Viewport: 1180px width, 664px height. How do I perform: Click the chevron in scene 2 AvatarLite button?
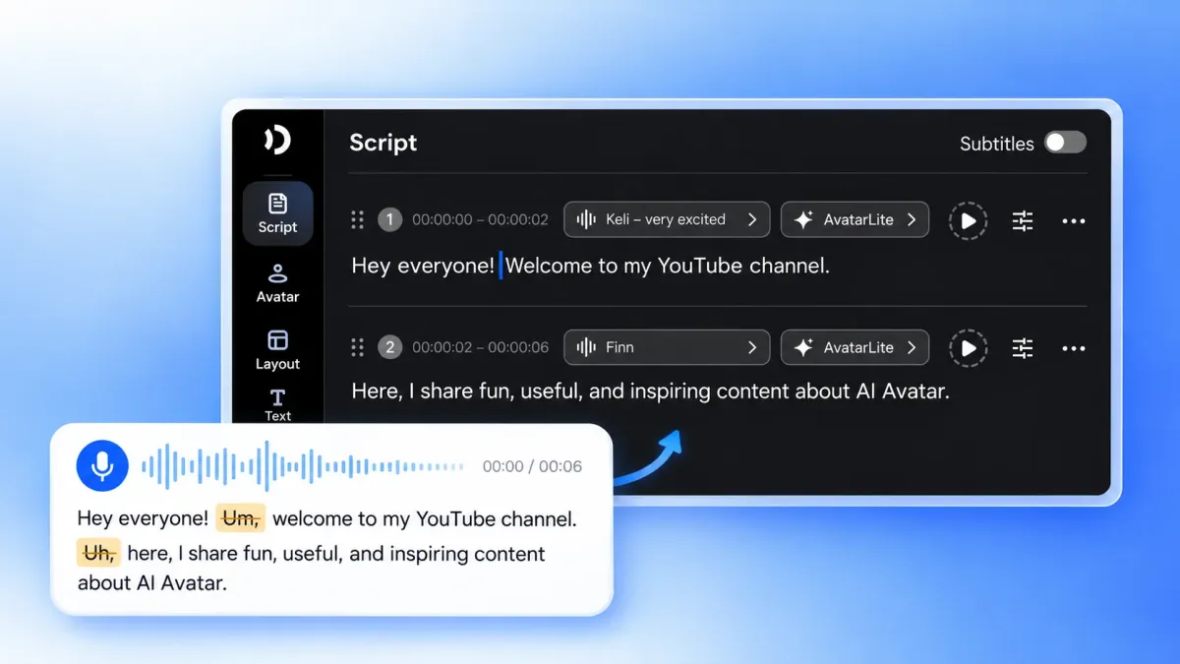(x=912, y=347)
